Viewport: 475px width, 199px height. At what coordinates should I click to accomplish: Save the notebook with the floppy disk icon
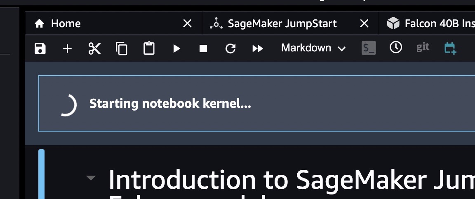click(x=40, y=49)
